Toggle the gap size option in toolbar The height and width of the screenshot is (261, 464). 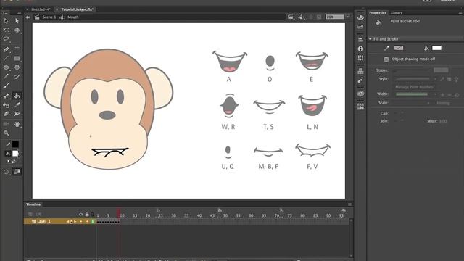pos(6,172)
